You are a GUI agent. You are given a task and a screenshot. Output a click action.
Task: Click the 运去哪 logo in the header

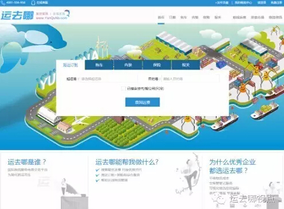click(x=17, y=16)
